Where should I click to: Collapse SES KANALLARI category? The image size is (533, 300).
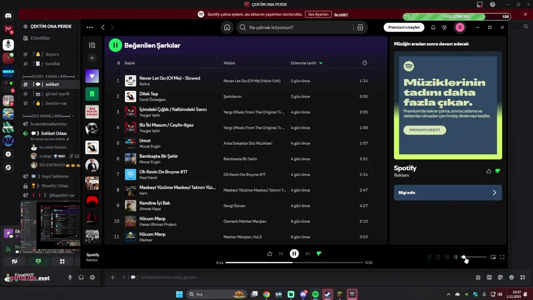48,116
